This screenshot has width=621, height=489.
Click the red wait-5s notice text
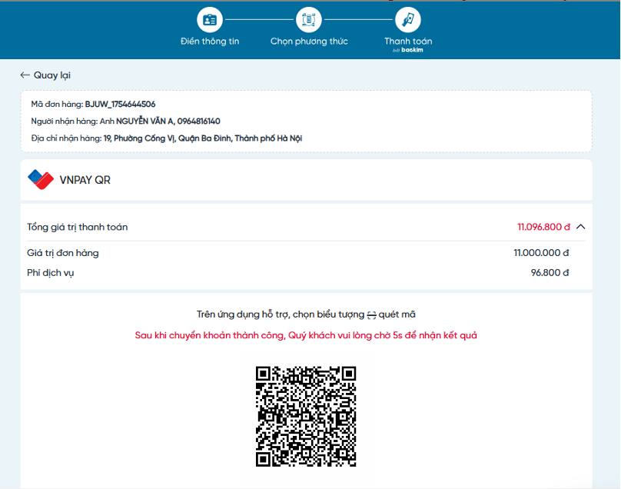(x=306, y=336)
